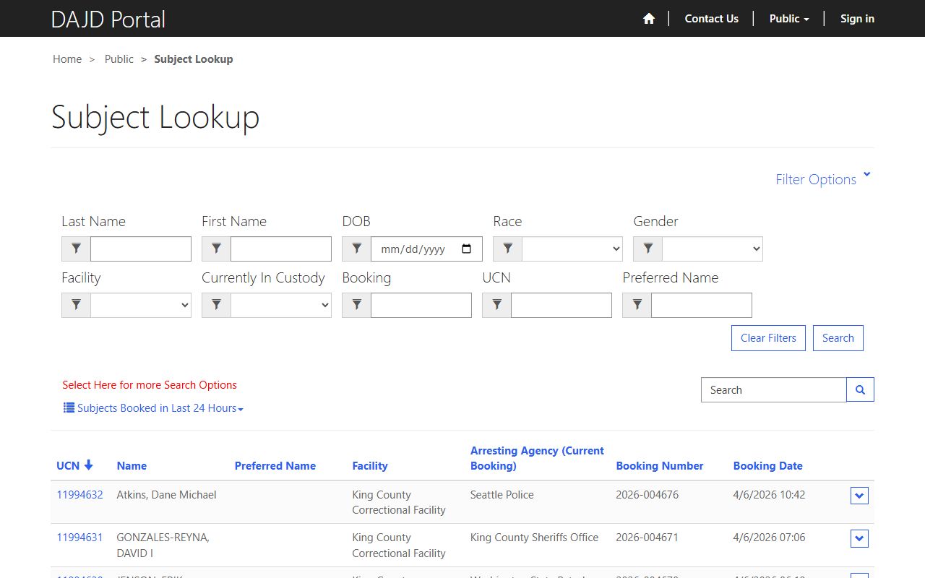925x578 pixels.
Task: Open the Gender dropdown
Action: point(712,249)
